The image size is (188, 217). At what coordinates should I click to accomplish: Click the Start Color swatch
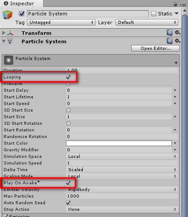point(119,143)
